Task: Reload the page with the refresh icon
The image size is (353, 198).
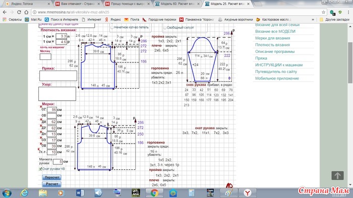Action: tap(19, 12)
